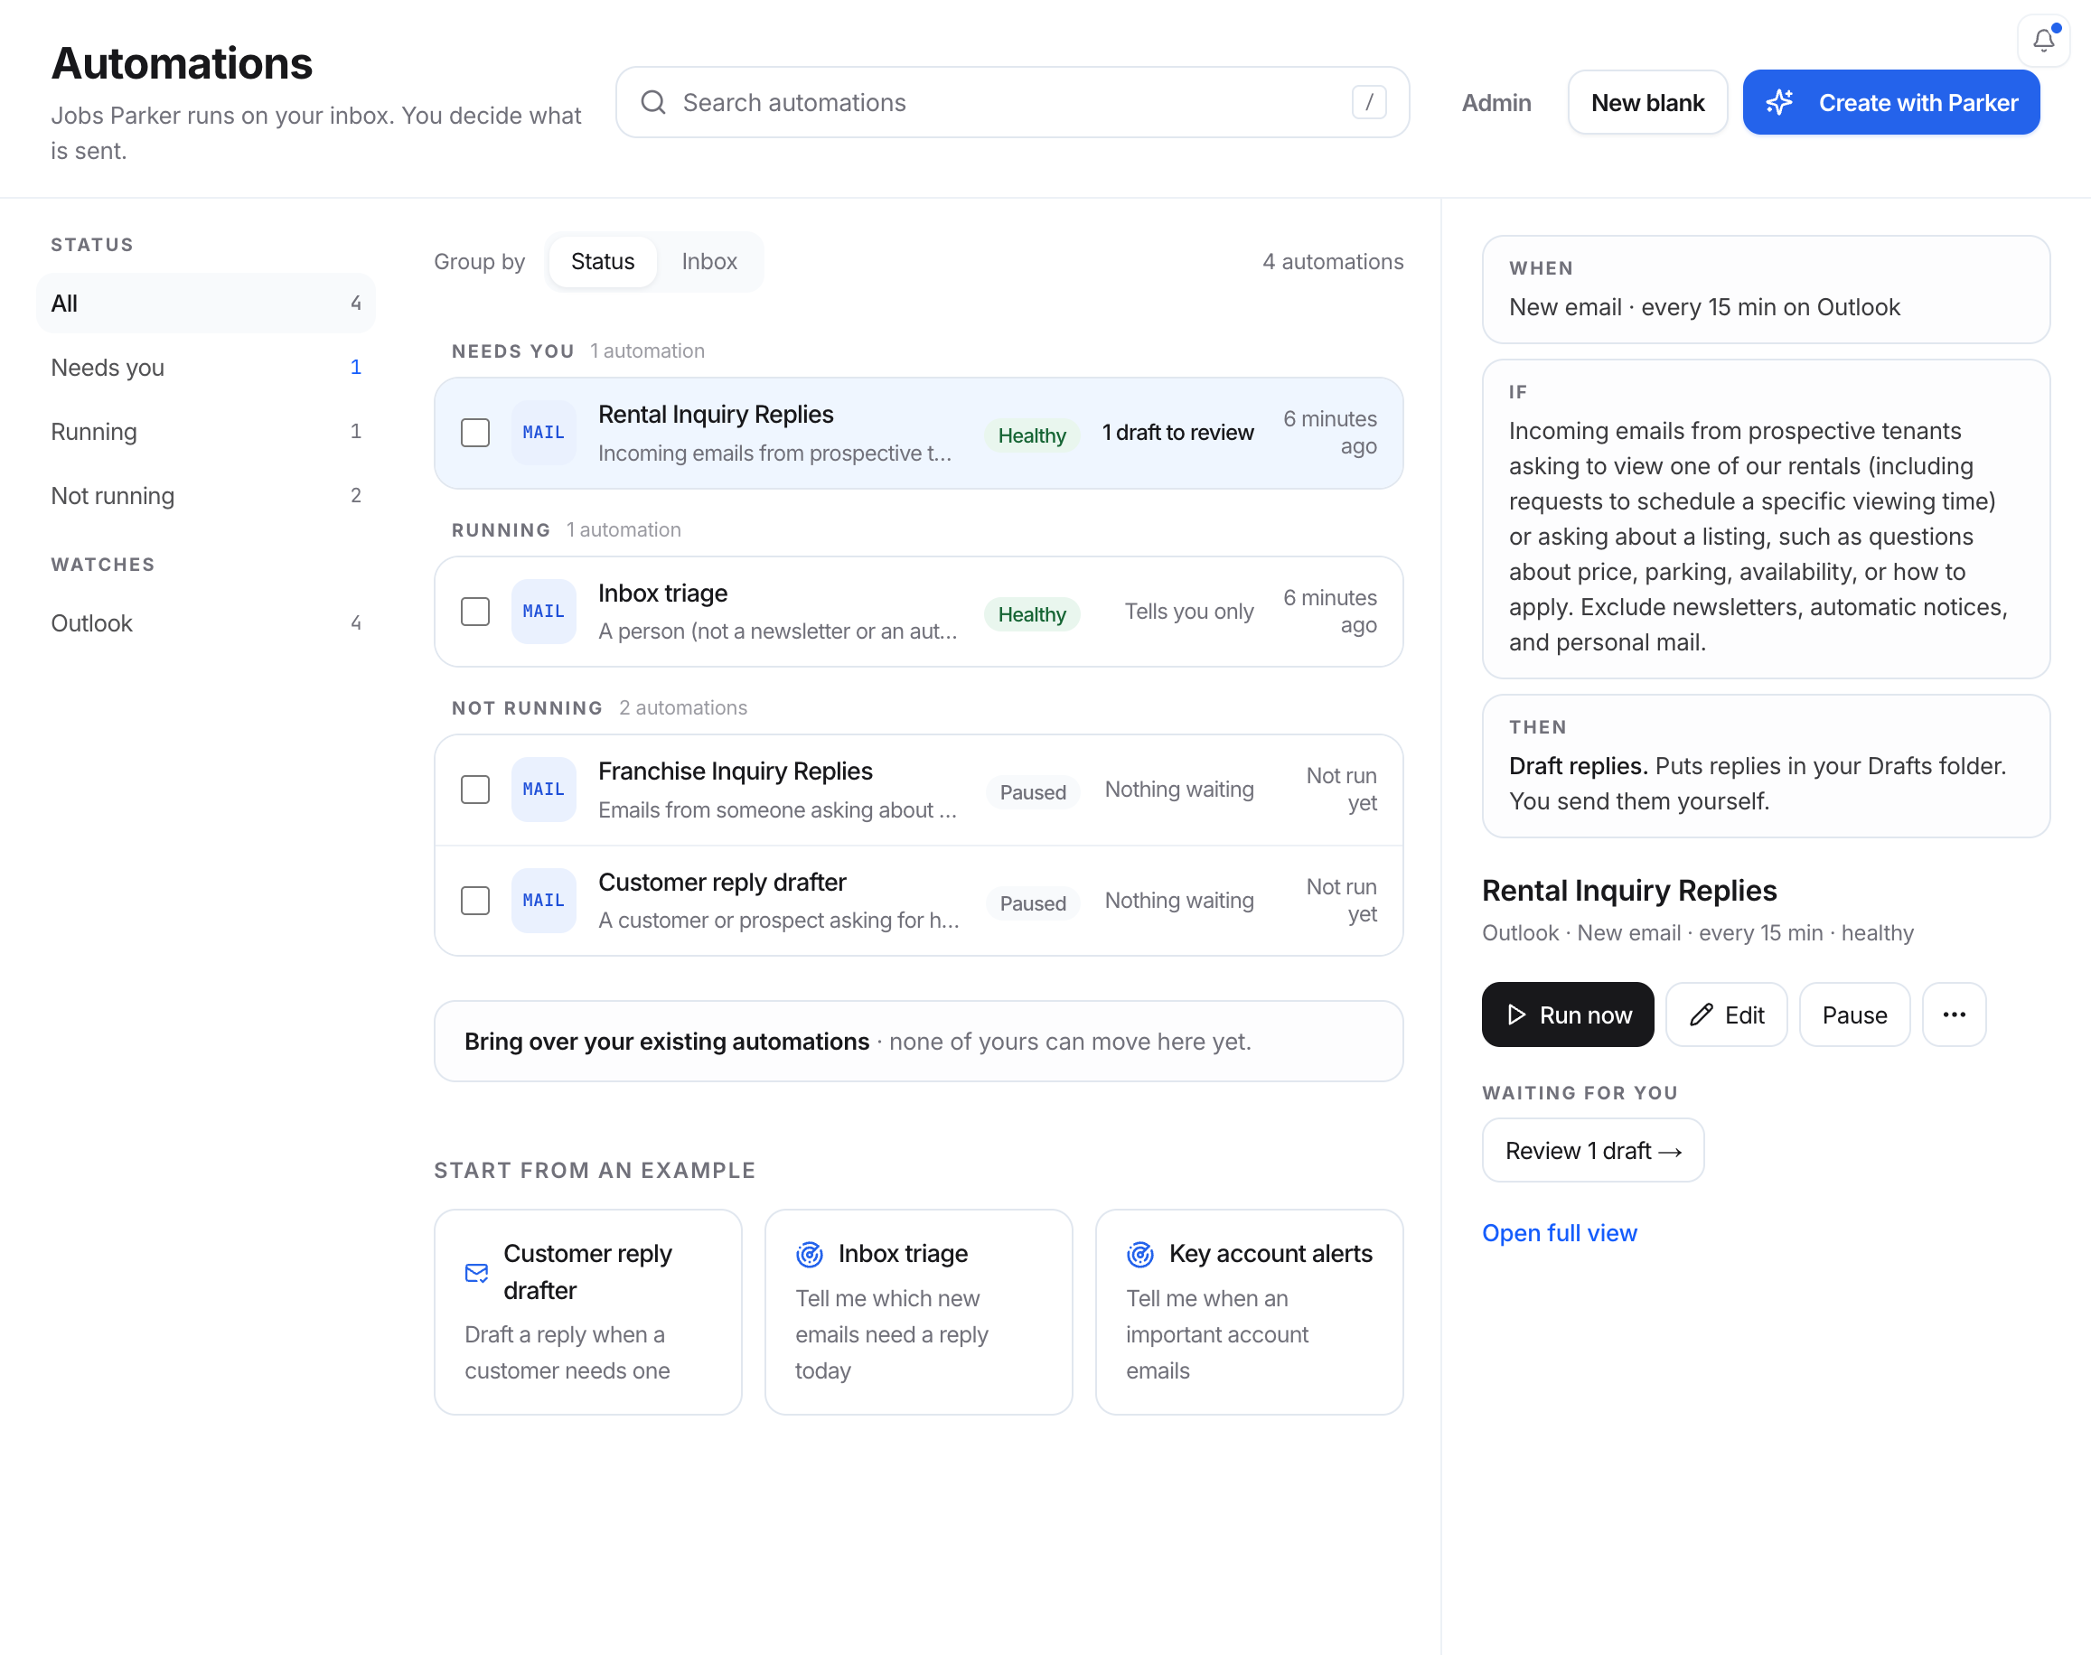Tick the Franchise Inquiry Replies checkbox
Viewport: 2091px width, 1655px height.
[474, 790]
